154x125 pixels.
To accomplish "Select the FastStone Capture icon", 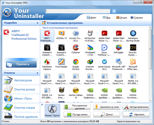I will point(47,62).
